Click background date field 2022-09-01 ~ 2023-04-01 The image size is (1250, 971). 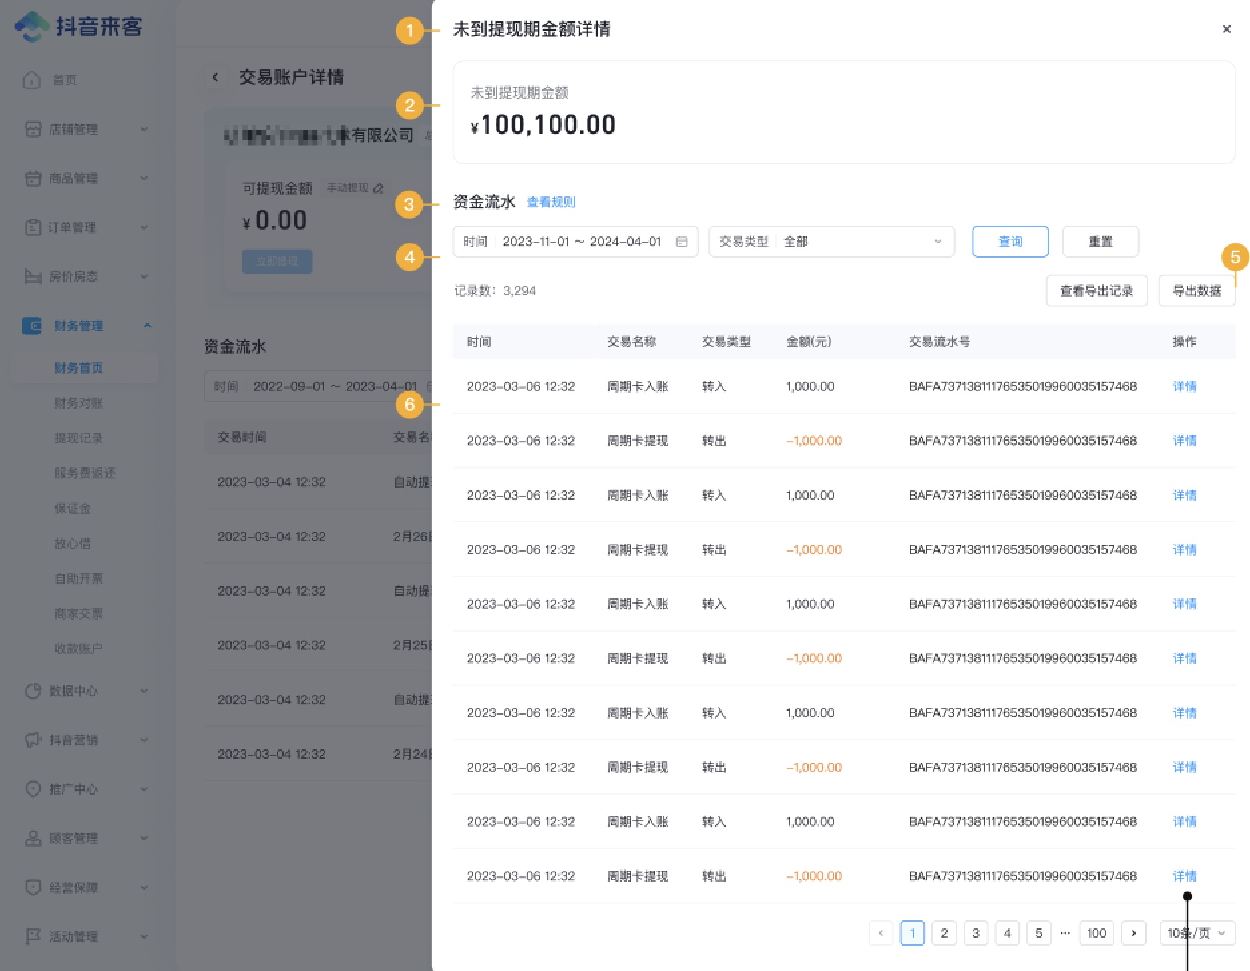coord(319,387)
